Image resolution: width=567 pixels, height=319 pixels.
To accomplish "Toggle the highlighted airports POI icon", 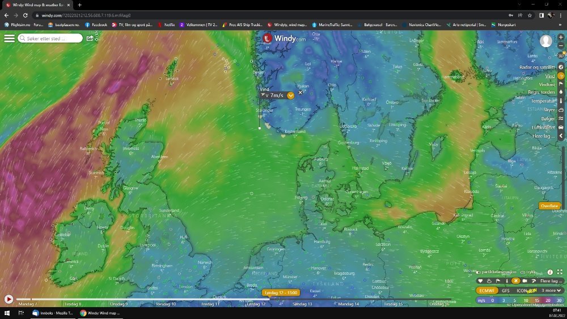I will [x=516, y=281].
